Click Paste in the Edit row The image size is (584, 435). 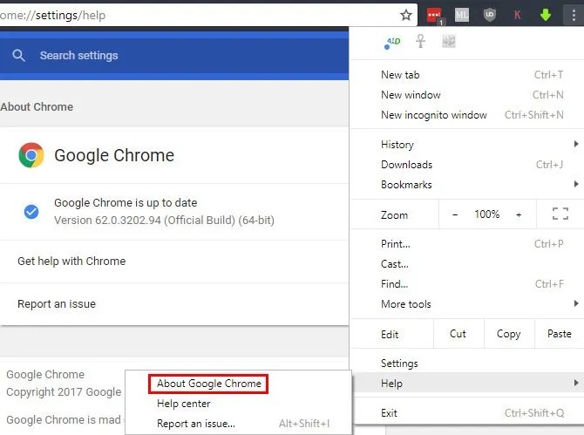pos(560,334)
